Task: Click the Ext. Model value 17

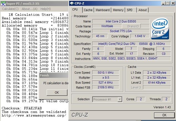Action: (x=131, y=54)
